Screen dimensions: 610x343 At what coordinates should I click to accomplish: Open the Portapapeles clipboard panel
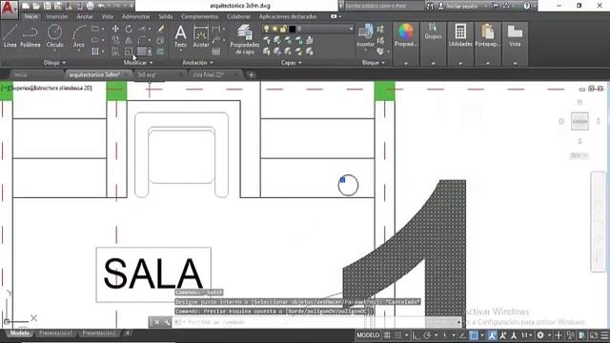[487, 36]
